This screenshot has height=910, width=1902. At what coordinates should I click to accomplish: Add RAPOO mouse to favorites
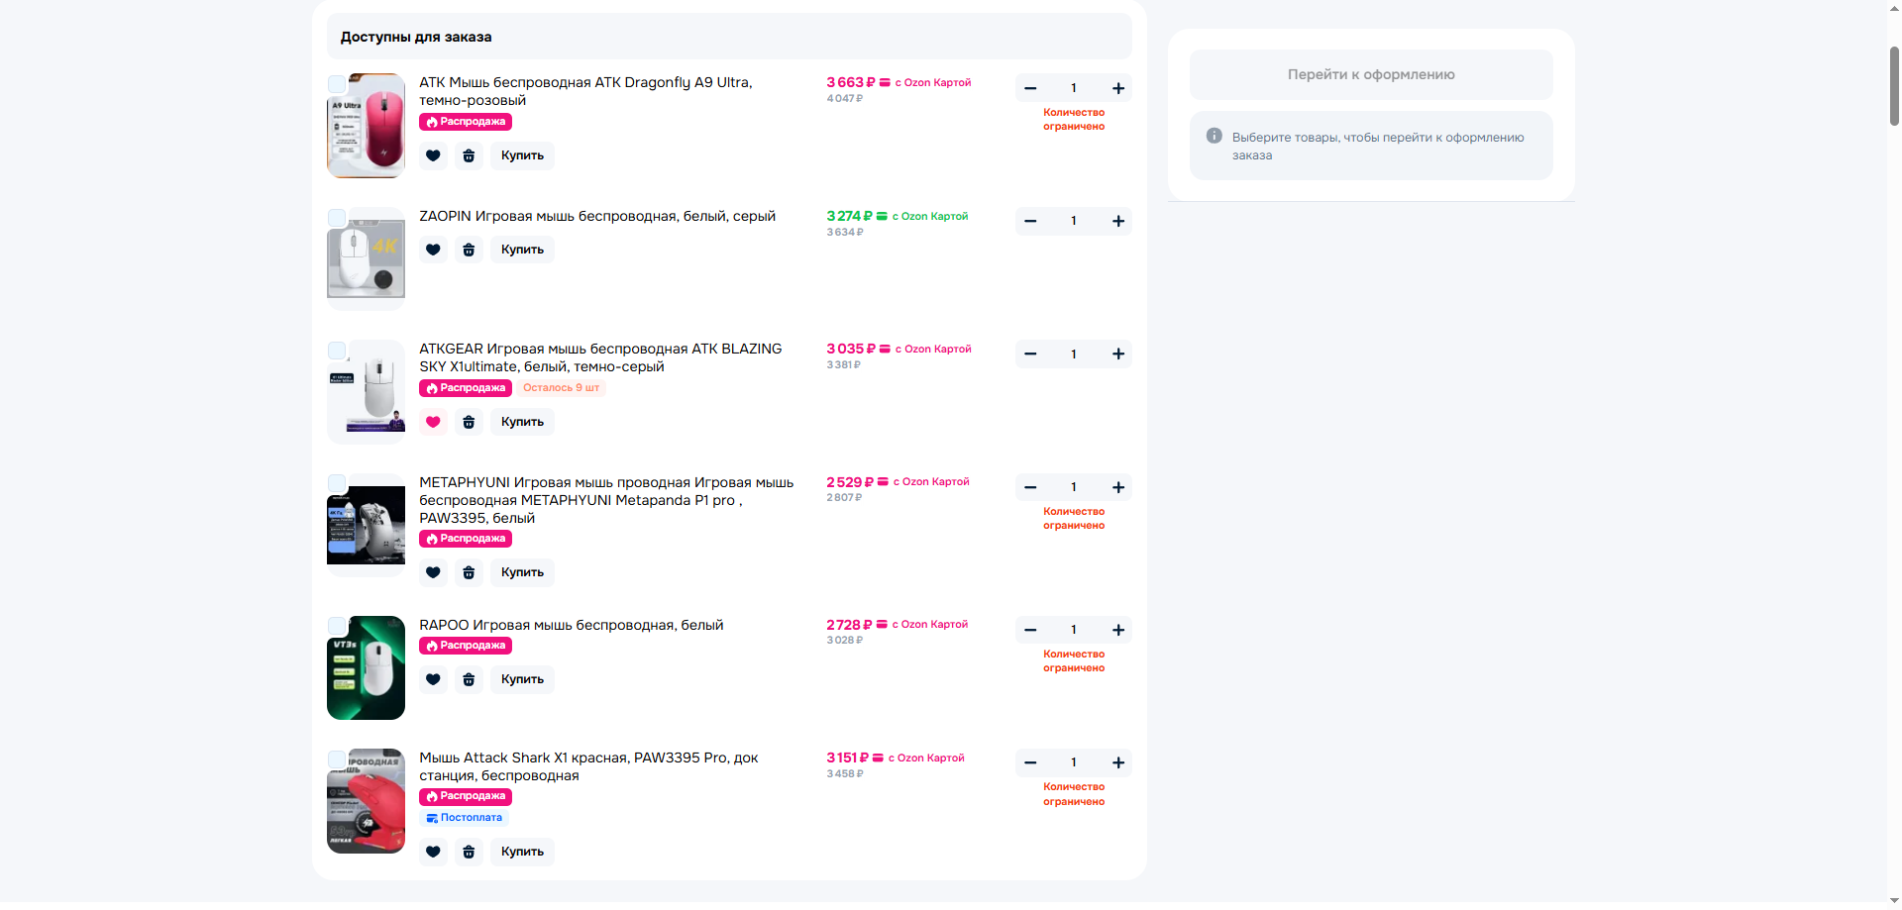click(433, 679)
